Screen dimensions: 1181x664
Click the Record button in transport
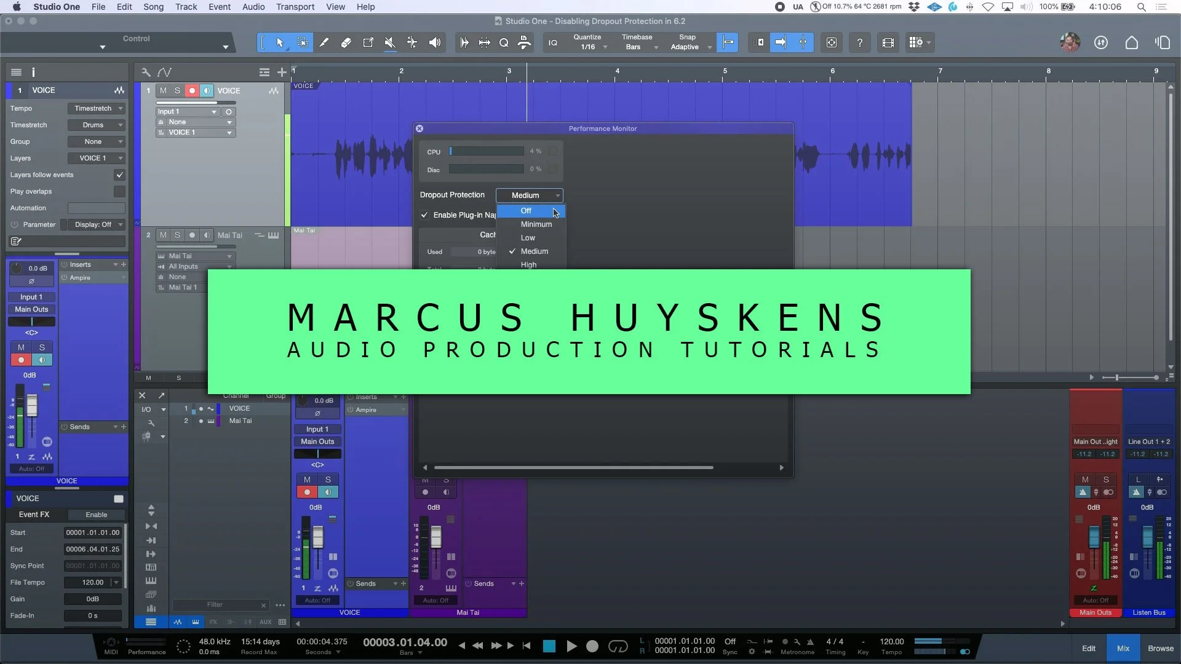tap(592, 646)
